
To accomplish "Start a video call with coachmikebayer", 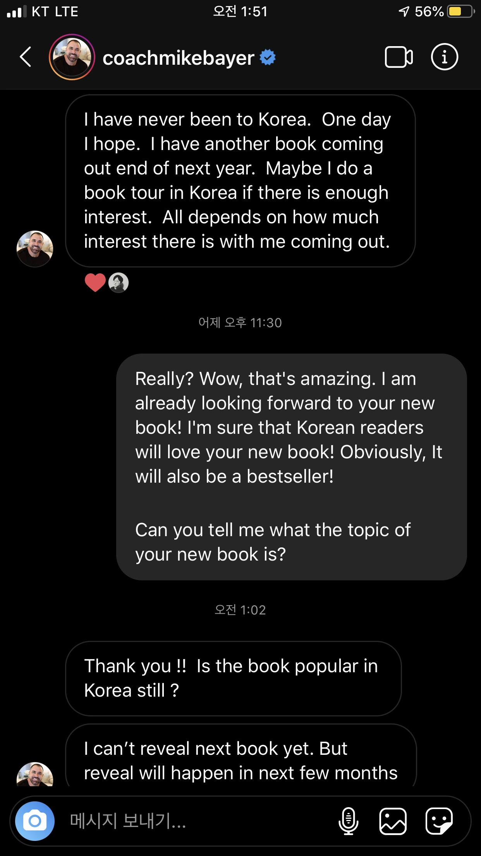I will pyautogui.click(x=399, y=57).
